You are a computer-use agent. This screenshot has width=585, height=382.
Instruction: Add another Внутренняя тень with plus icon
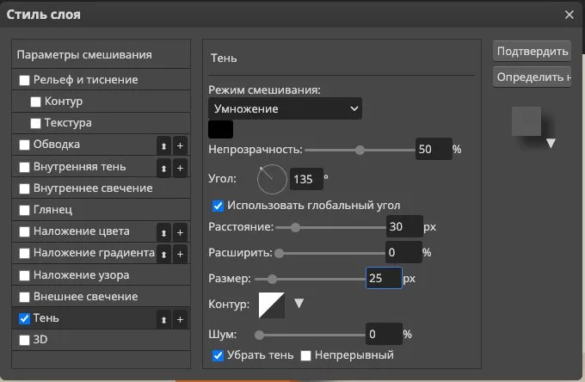click(180, 168)
